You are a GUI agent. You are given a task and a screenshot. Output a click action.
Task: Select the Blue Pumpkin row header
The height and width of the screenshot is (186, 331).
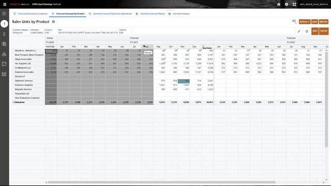click(28, 55)
